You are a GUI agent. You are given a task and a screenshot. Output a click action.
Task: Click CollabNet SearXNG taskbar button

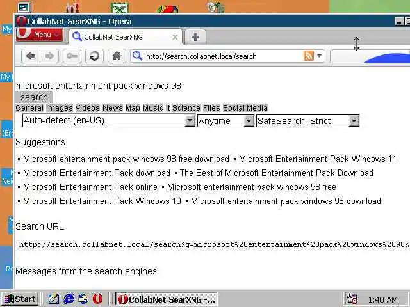click(x=167, y=299)
